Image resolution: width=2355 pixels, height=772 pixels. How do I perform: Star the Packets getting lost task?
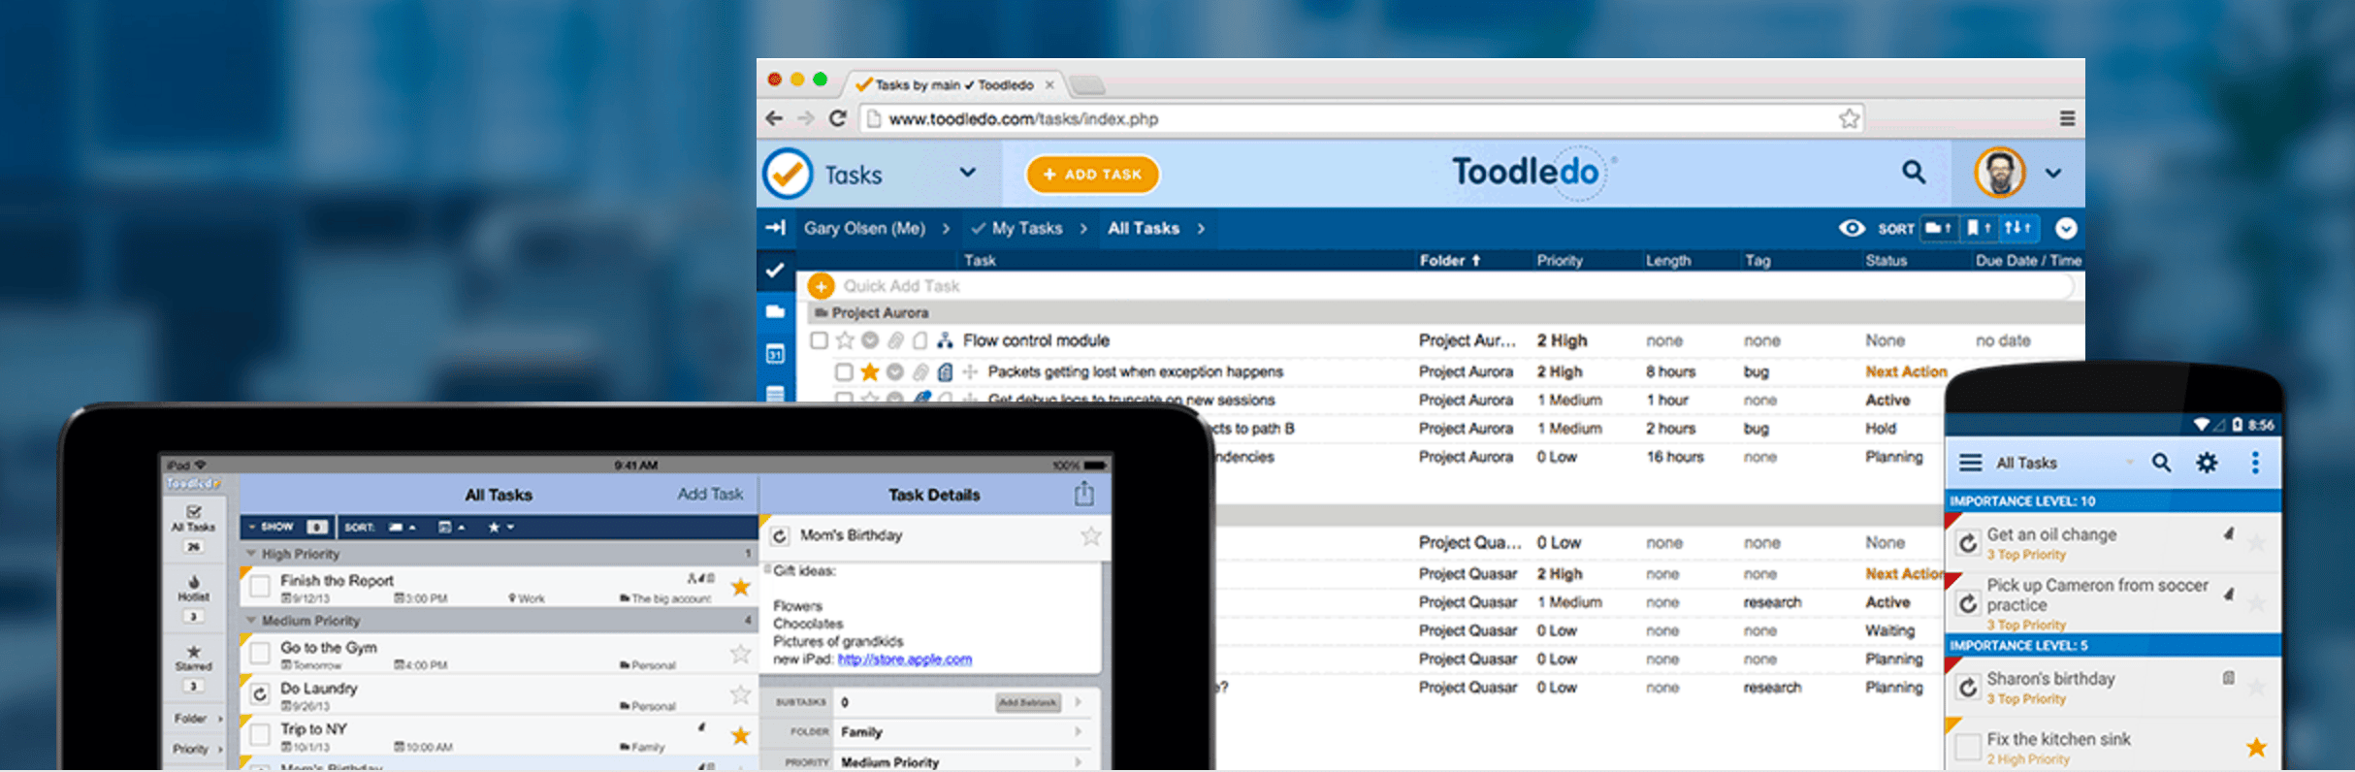coord(870,371)
